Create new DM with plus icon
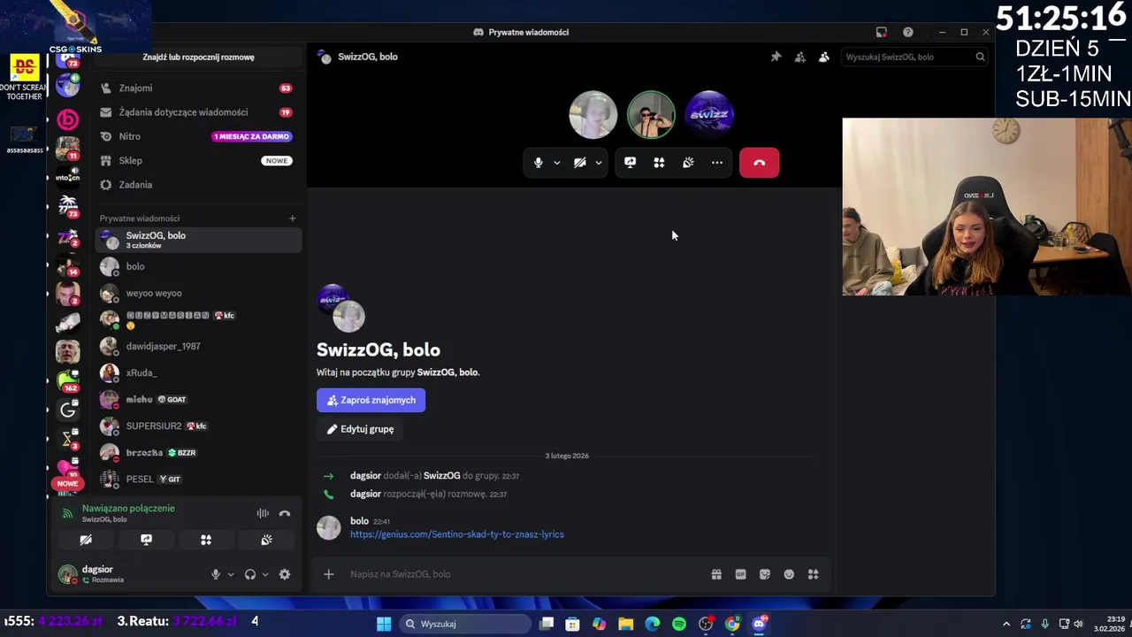1132x637 pixels. click(292, 219)
